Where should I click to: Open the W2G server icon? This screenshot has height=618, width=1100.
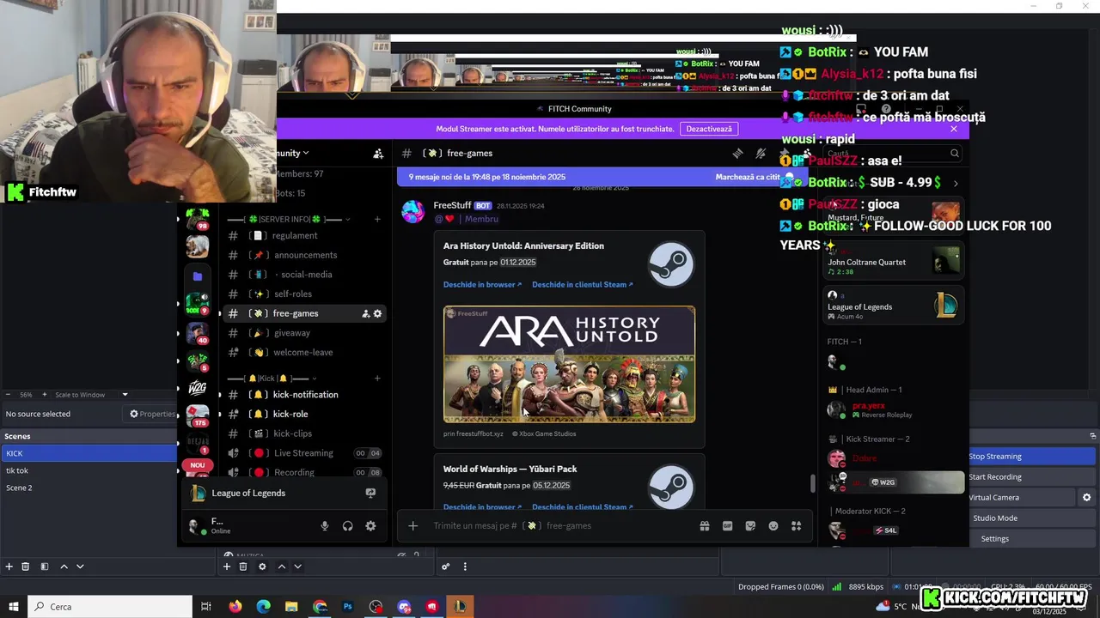click(198, 387)
